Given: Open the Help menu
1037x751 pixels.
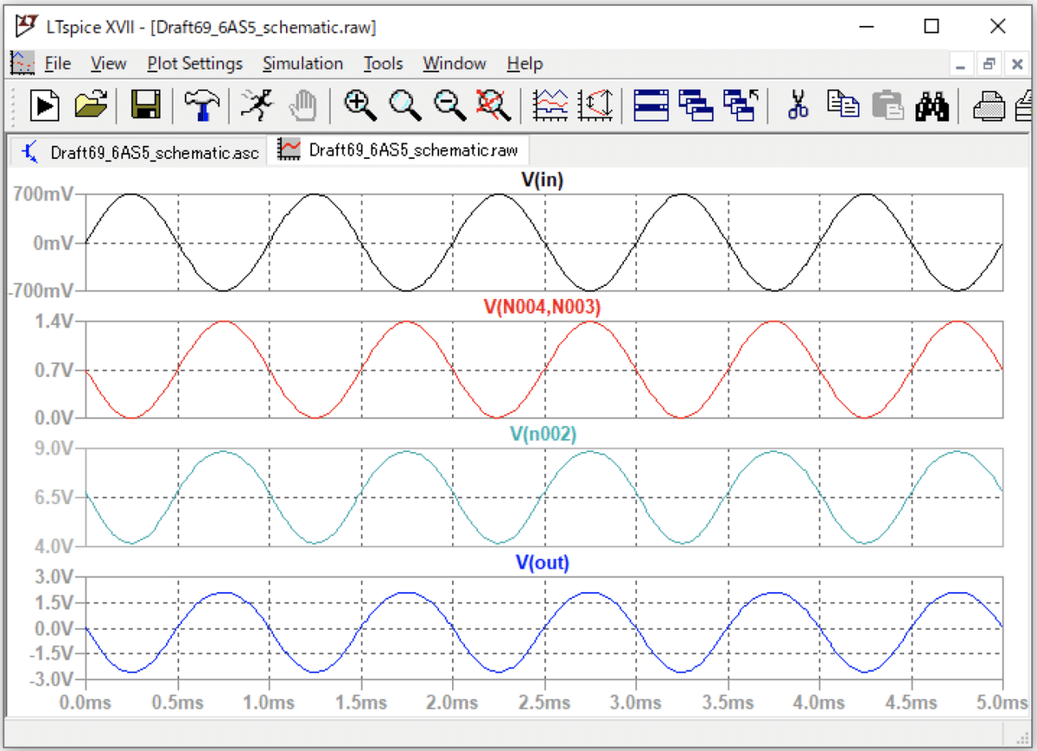Looking at the screenshot, I should pyautogui.click(x=525, y=64).
